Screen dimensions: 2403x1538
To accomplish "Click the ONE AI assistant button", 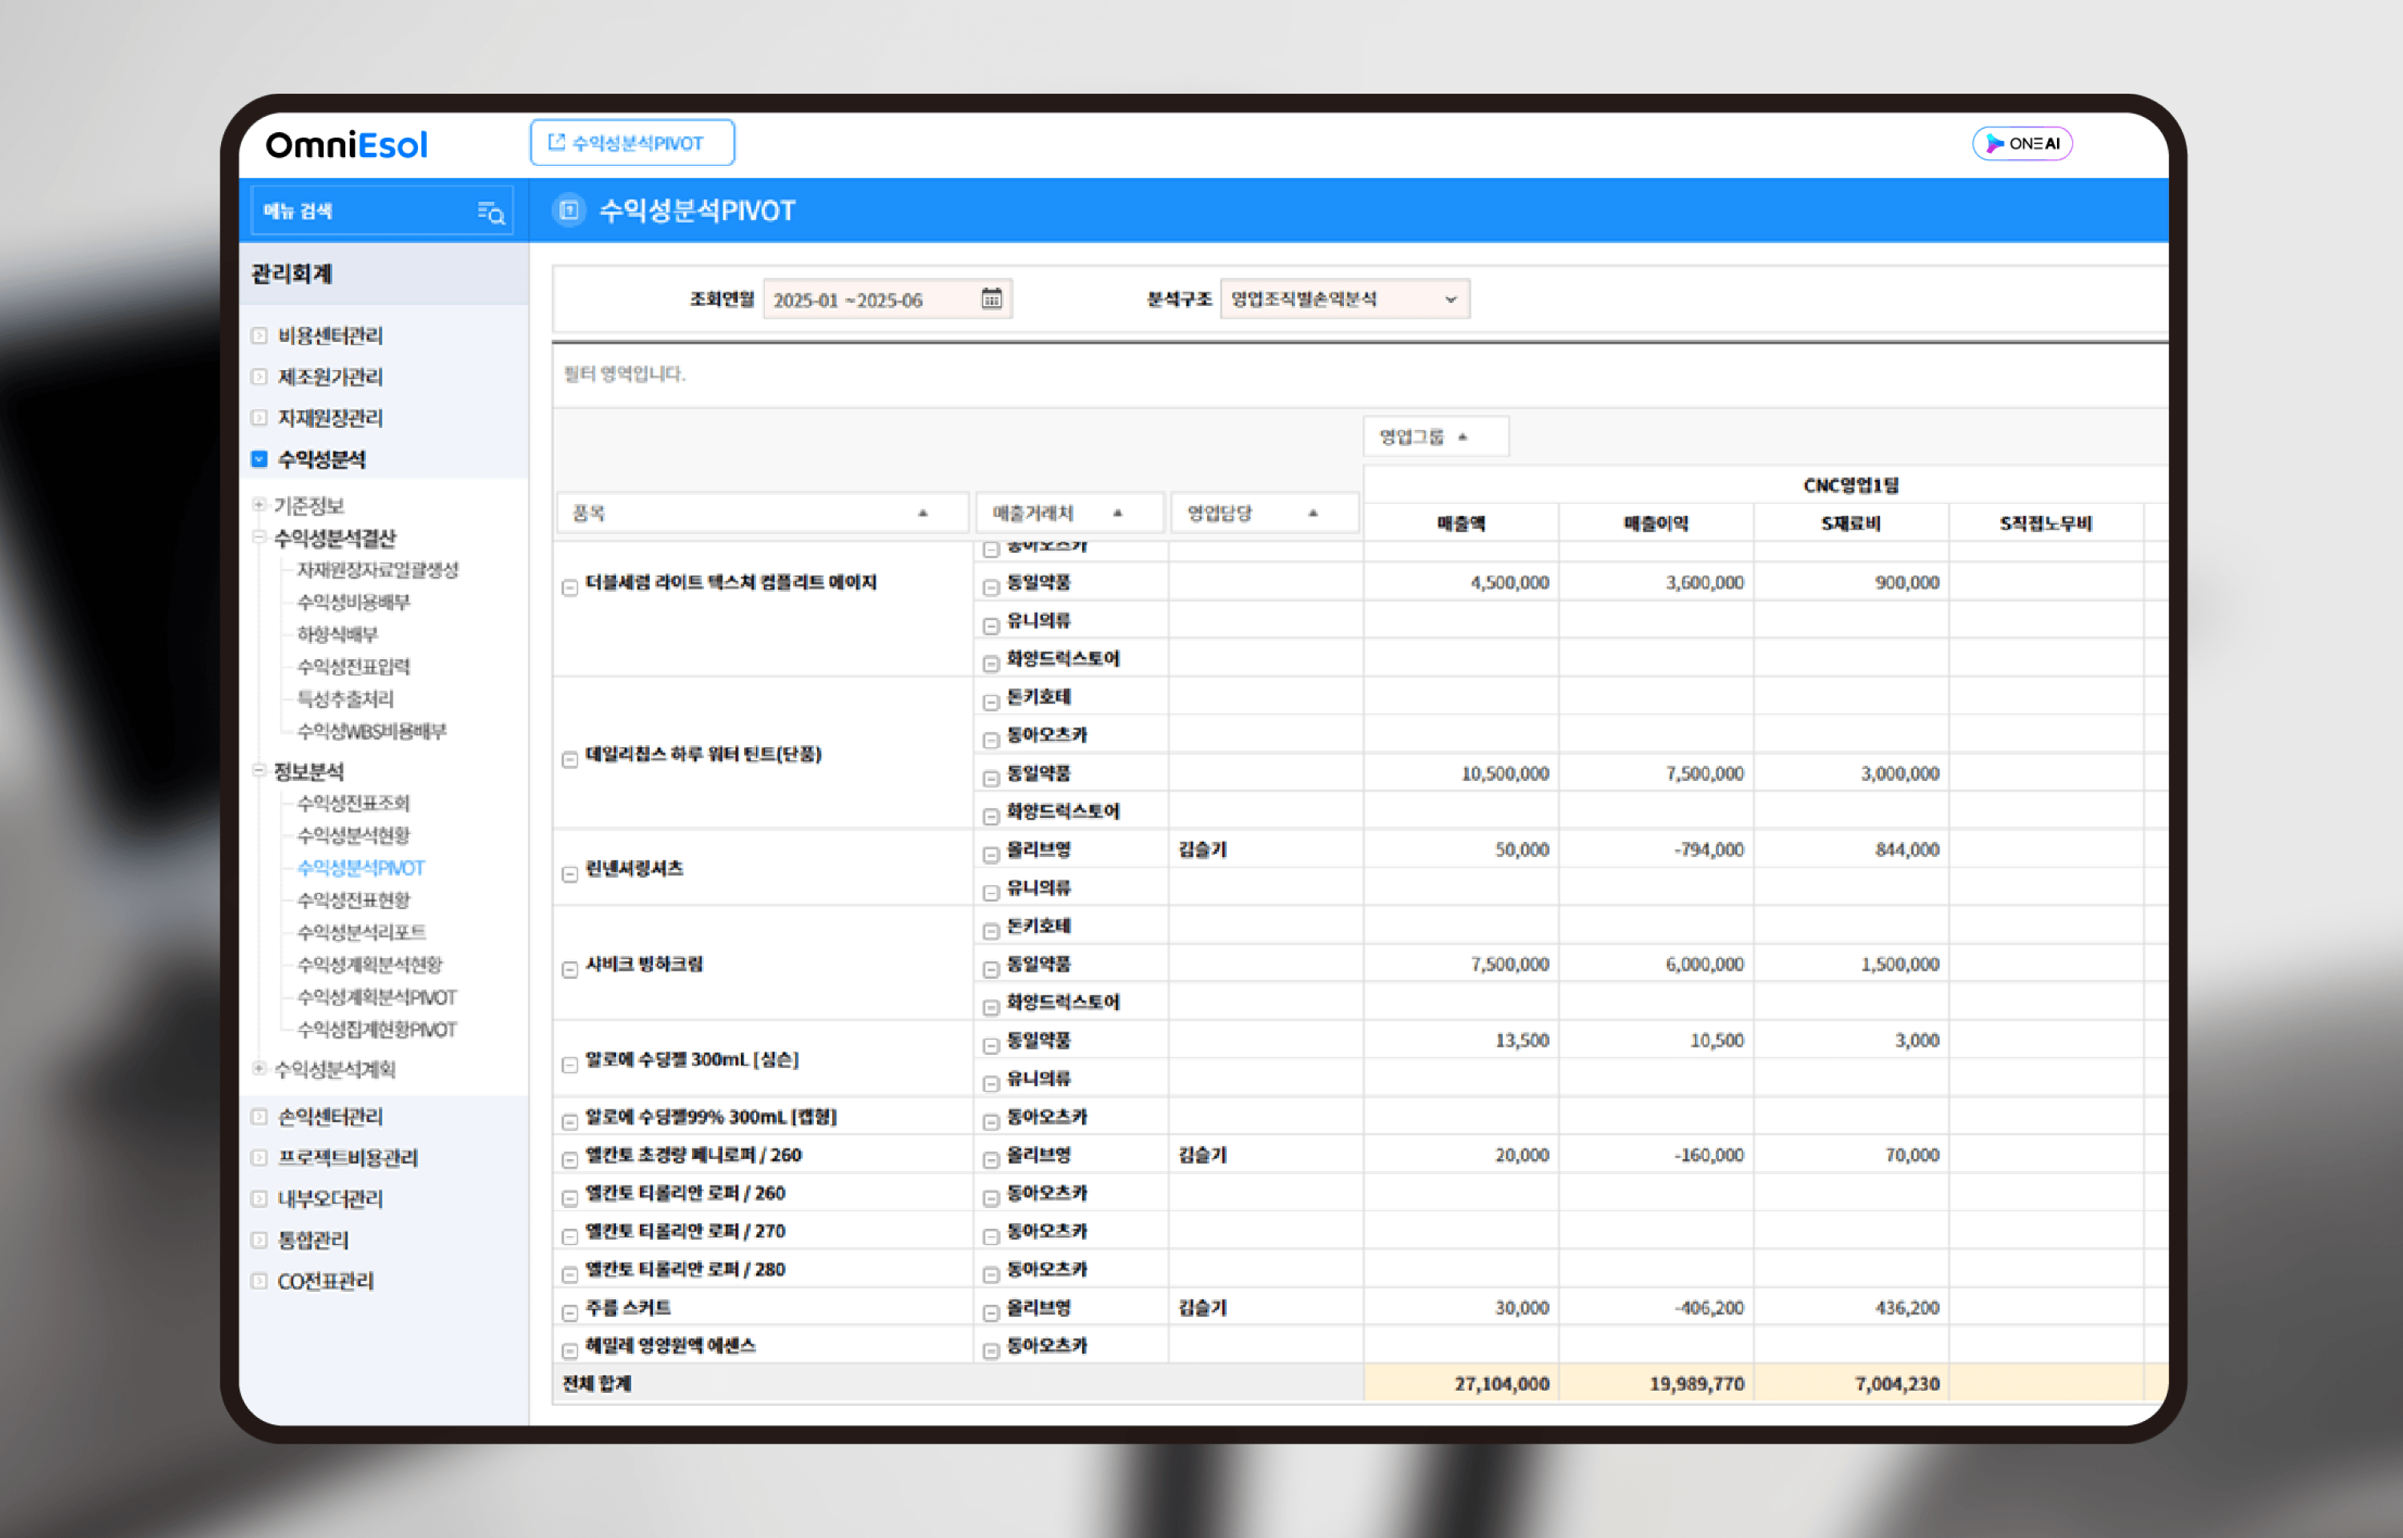I will (x=2022, y=144).
